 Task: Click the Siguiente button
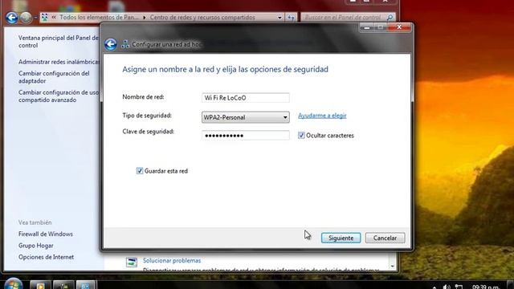341,238
